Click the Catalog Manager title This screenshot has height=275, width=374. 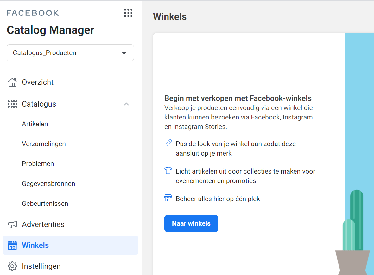point(51,30)
